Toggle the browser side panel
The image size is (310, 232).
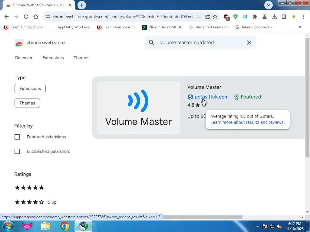pyautogui.click(x=284, y=17)
